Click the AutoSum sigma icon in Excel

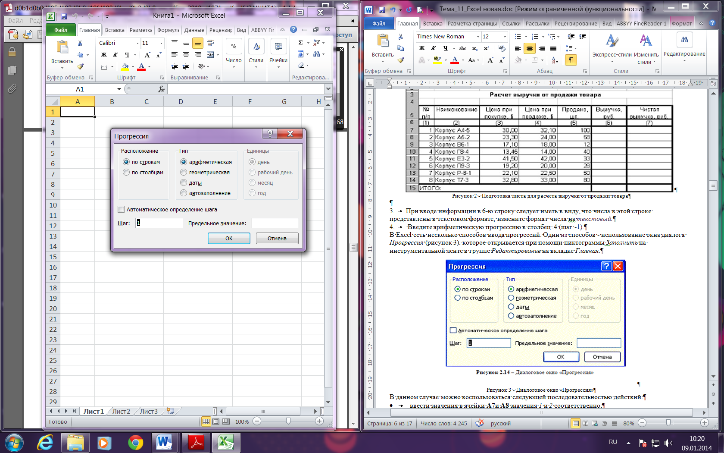click(x=300, y=43)
